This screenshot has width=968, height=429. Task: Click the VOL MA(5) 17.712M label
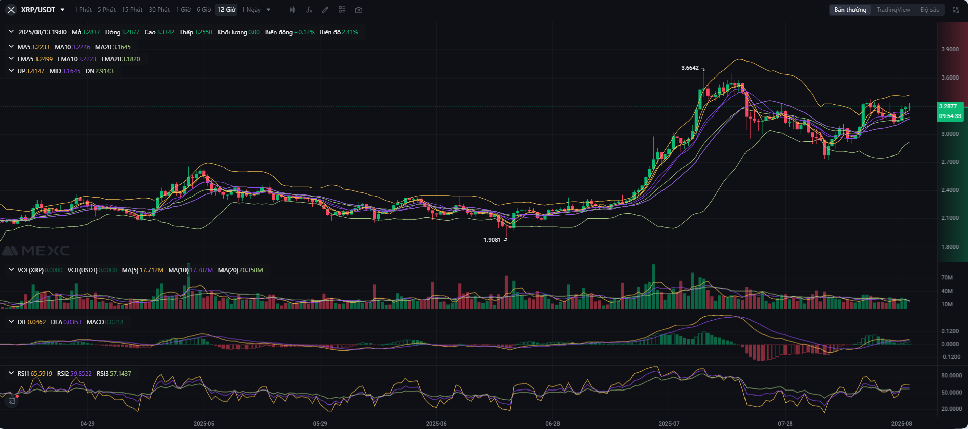142,270
